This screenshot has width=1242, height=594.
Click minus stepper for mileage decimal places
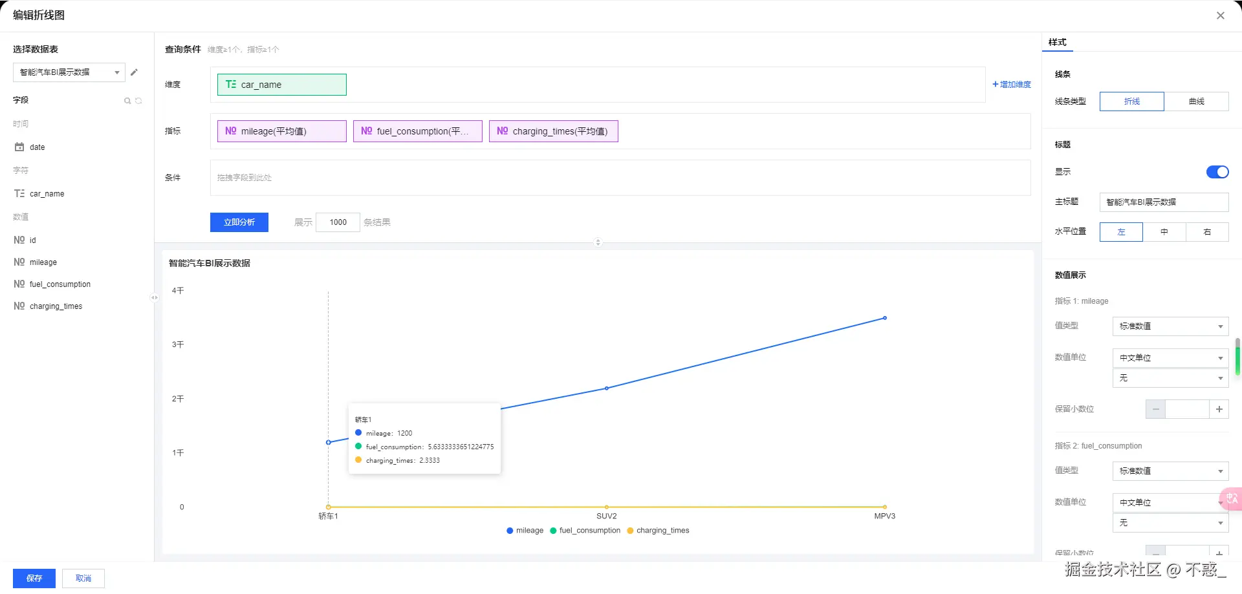point(1155,409)
